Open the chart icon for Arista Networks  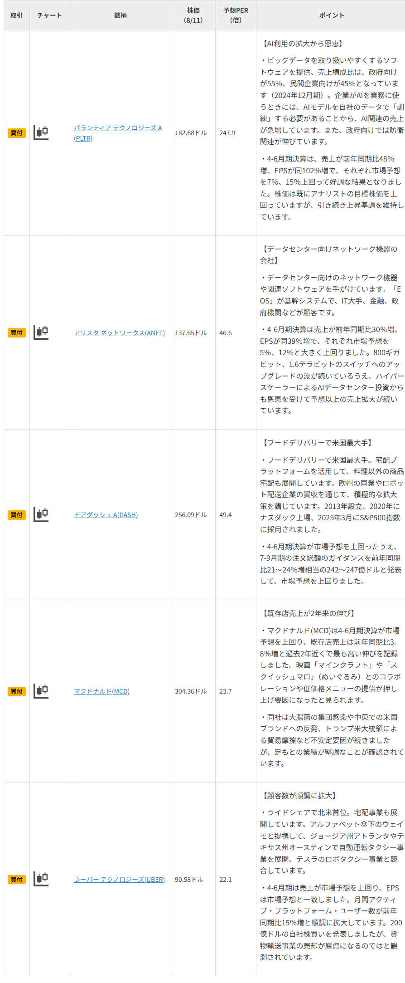pyautogui.click(x=41, y=333)
